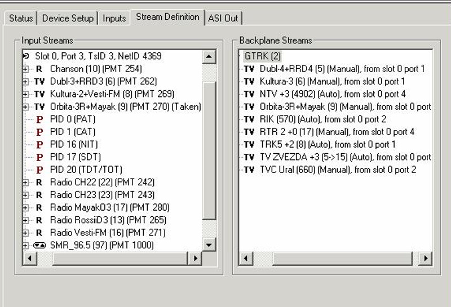The height and width of the screenshot is (307, 451).
Task: Switch to the Device Setup tab
Action: point(68,19)
